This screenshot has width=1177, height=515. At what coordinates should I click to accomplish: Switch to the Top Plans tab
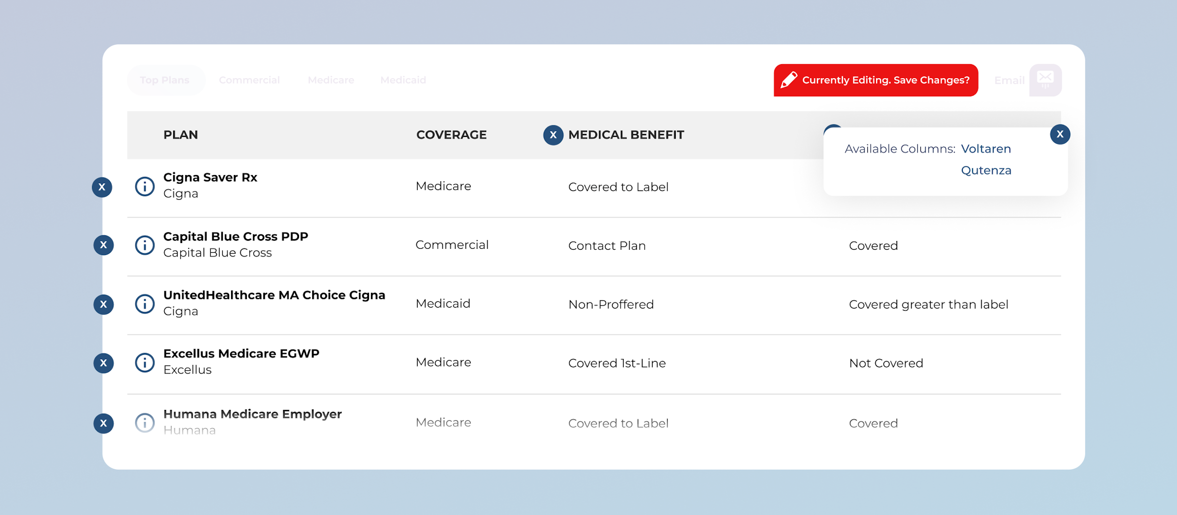pyautogui.click(x=165, y=80)
